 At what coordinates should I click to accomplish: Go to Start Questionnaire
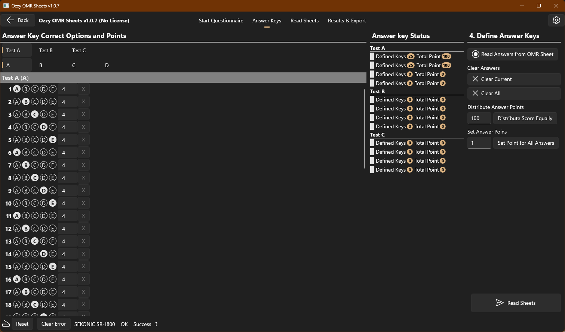221,21
